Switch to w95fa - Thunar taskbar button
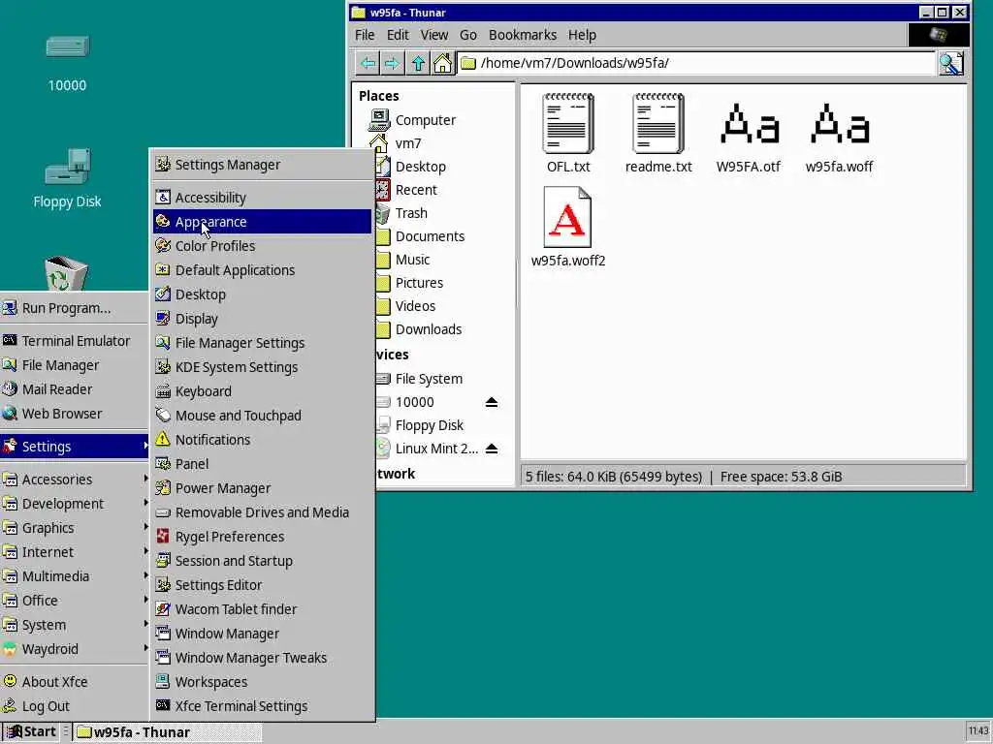Image resolution: width=993 pixels, height=744 pixels. (167, 732)
